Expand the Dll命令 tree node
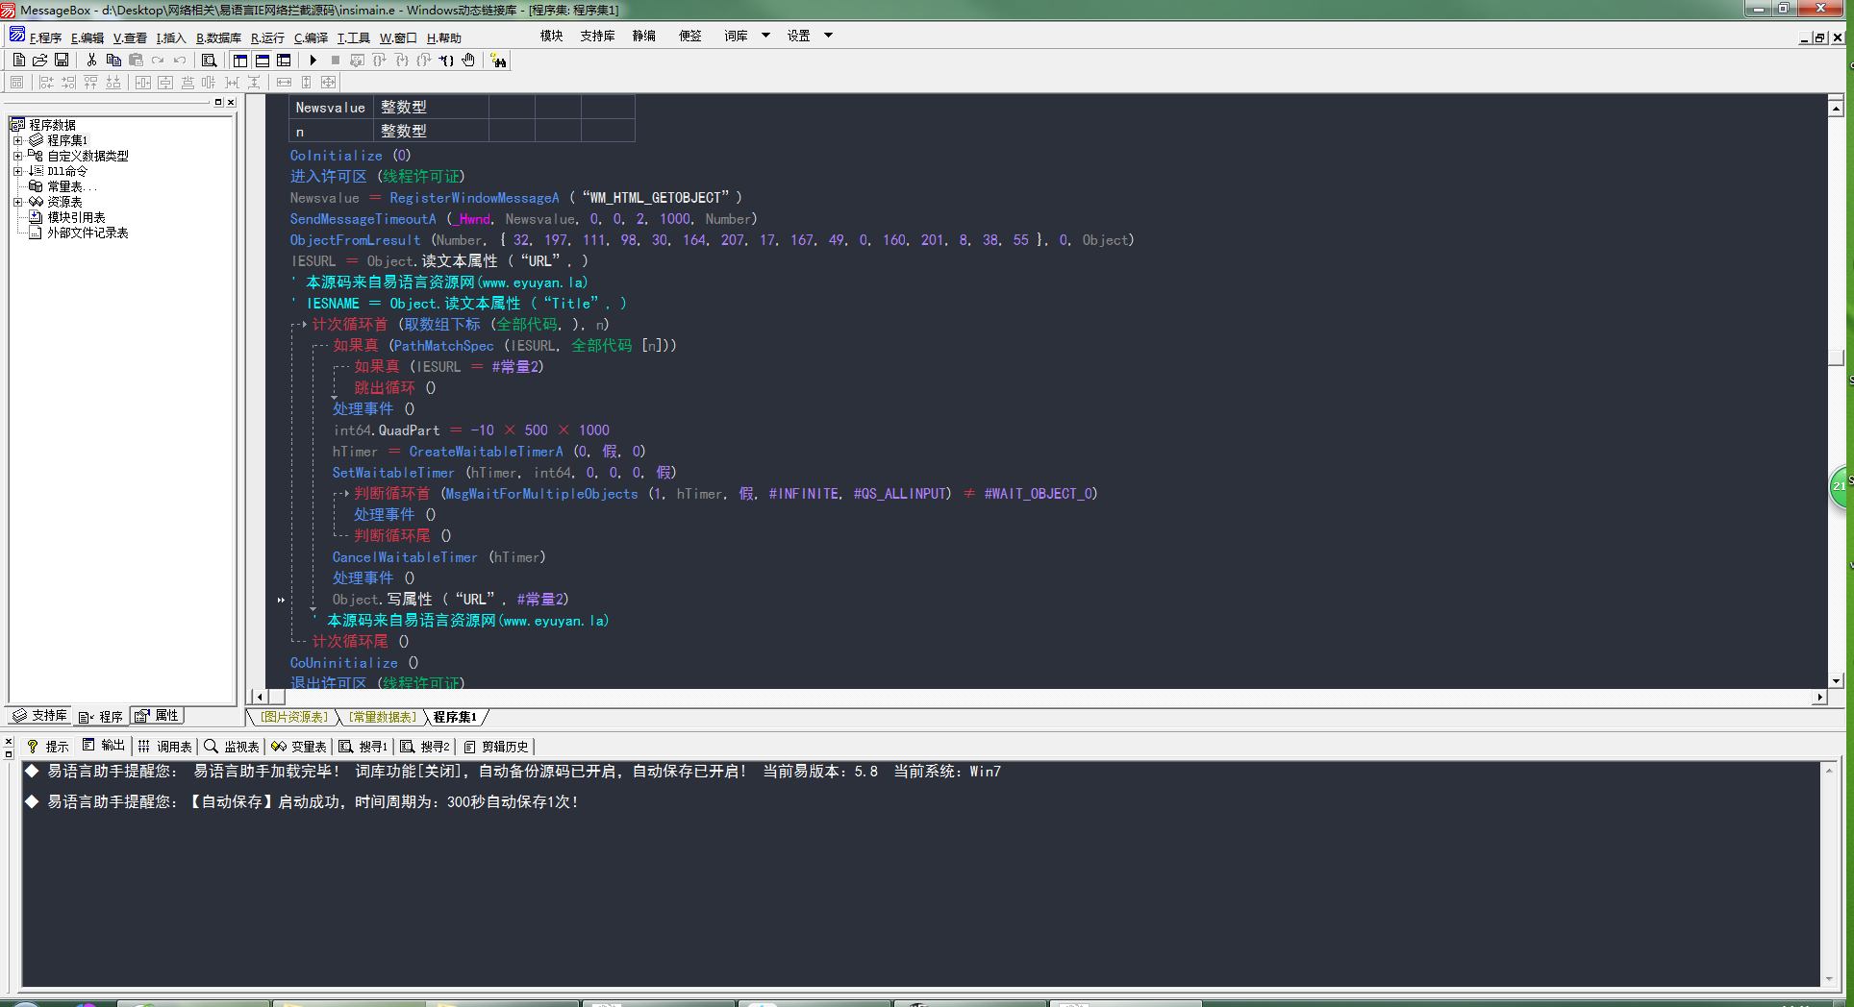 click(17, 171)
